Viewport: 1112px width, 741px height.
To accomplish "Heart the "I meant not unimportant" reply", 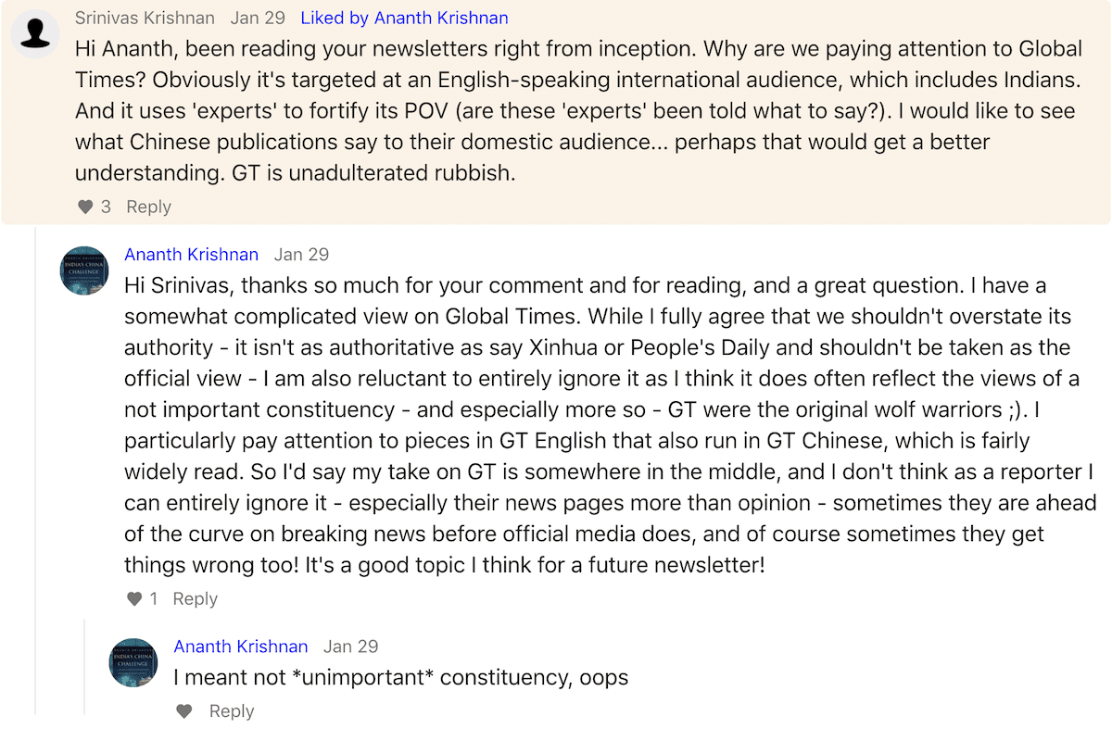I will 184,711.
